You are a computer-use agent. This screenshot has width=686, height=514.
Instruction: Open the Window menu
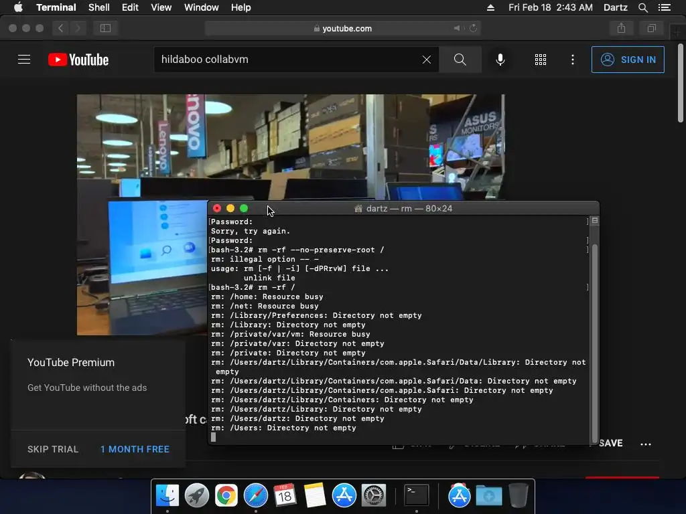tap(201, 7)
